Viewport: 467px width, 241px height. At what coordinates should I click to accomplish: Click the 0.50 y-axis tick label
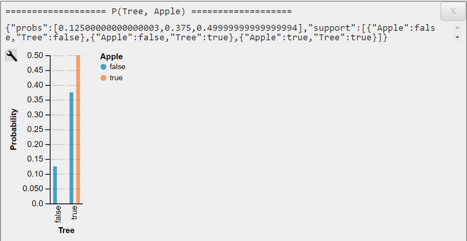pyautogui.click(x=35, y=55)
